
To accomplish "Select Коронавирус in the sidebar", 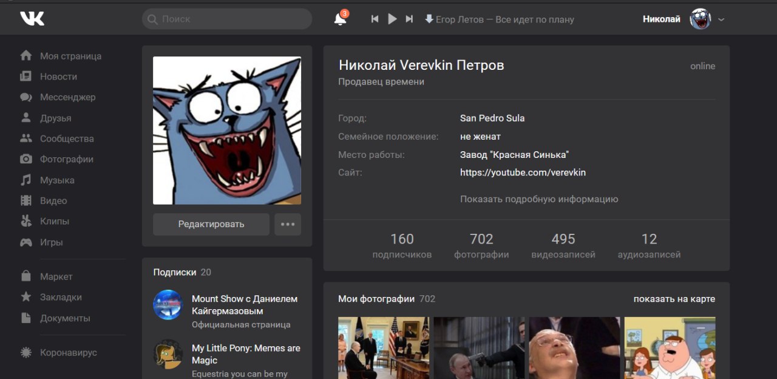I will [69, 352].
